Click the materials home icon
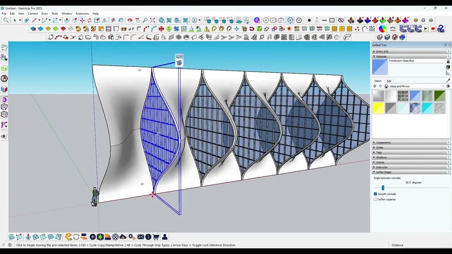452x254 pixels. pos(386,86)
